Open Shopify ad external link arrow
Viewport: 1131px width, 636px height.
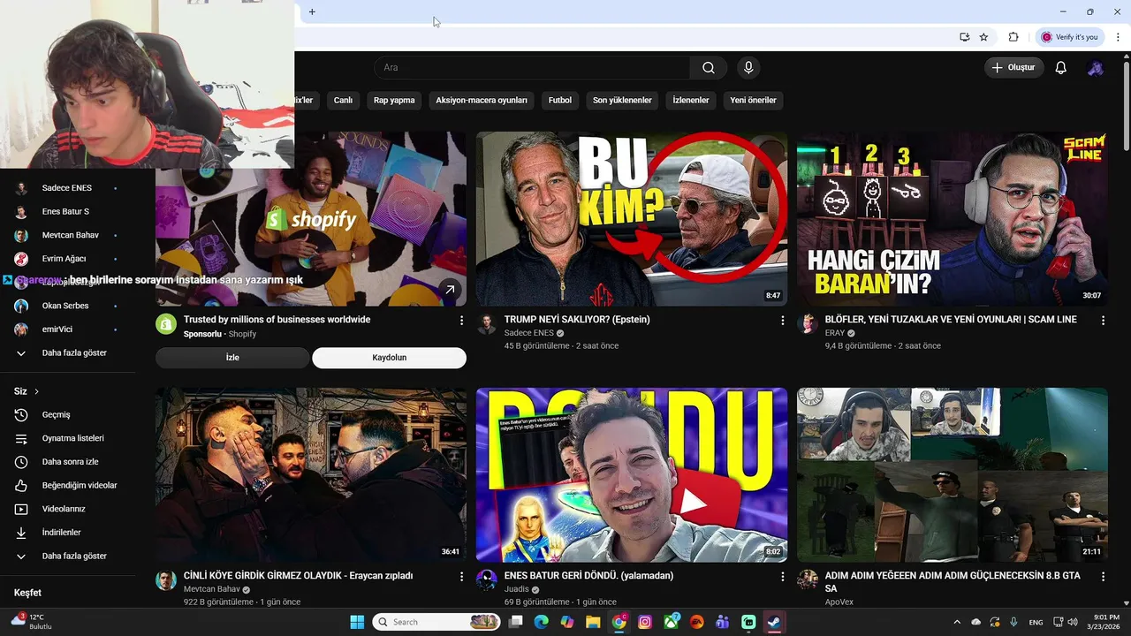click(450, 289)
